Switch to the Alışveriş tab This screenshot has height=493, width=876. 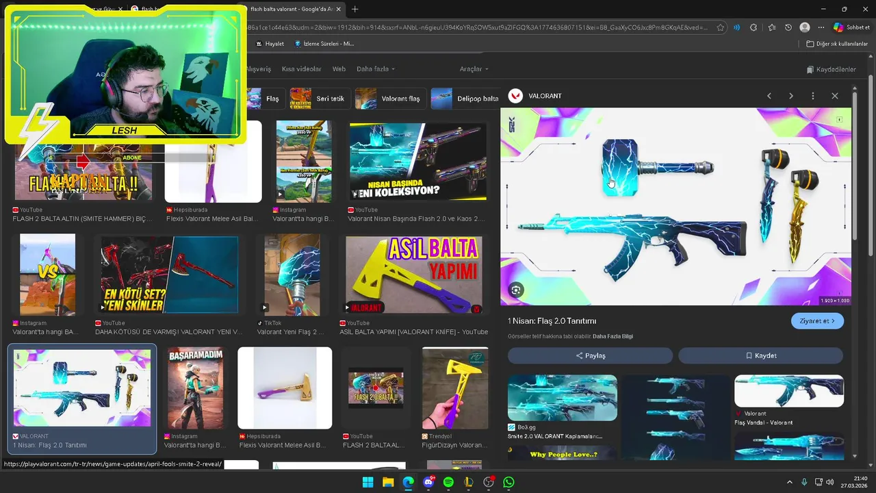(x=259, y=69)
